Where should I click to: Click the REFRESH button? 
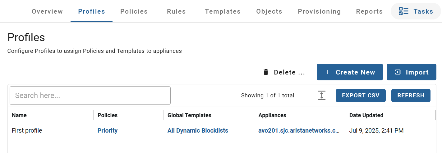411,96
